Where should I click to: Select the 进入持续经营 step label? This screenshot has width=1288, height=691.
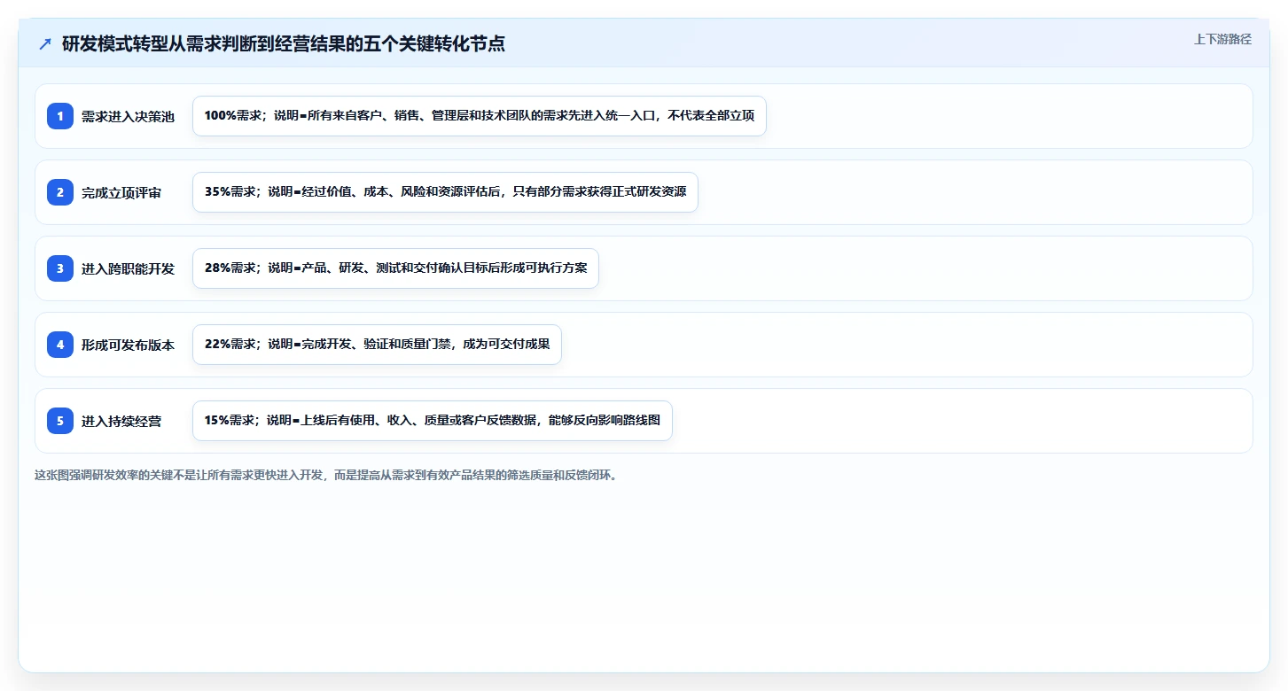pos(121,422)
